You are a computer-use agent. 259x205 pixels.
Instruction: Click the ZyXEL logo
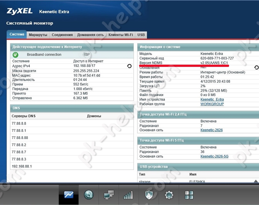(20, 11)
